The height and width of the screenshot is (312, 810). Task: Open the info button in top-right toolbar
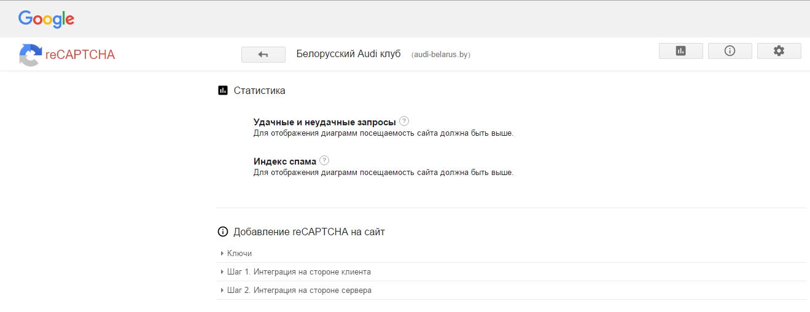coord(730,51)
